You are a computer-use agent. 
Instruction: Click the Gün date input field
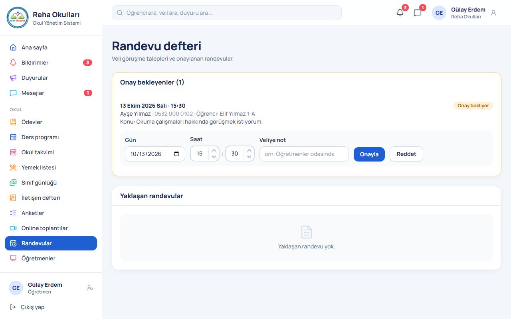click(155, 154)
